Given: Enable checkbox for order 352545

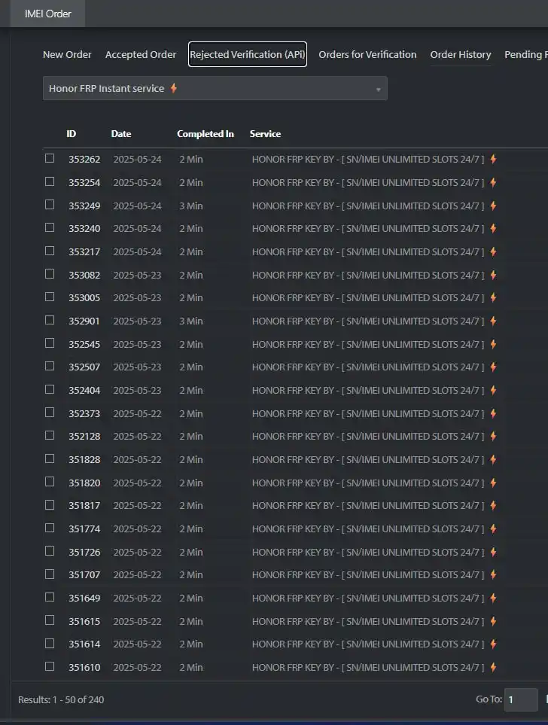Looking at the screenshot, I should (50, 343).
